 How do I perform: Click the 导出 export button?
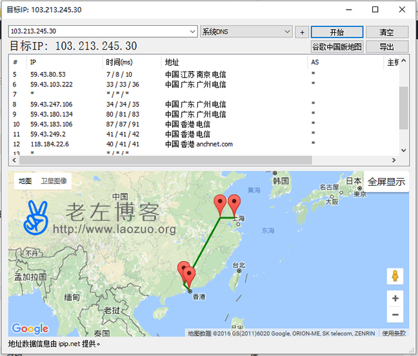386,46
